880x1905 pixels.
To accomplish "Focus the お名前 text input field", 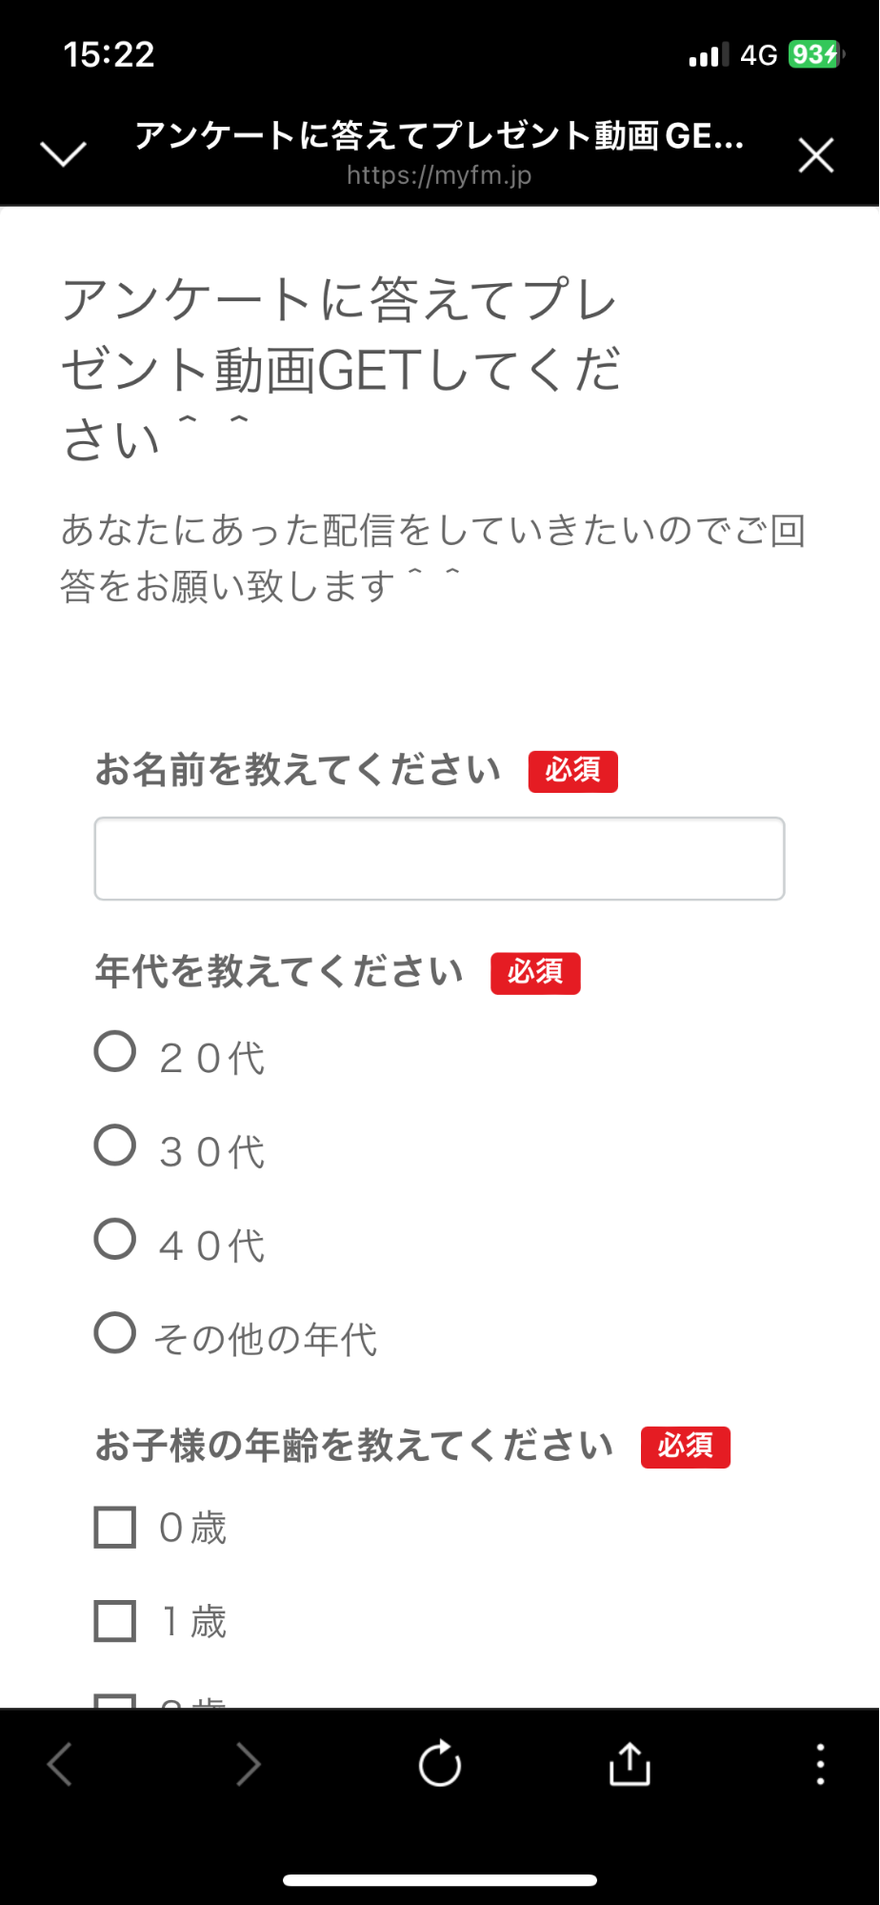I will 439,859.
